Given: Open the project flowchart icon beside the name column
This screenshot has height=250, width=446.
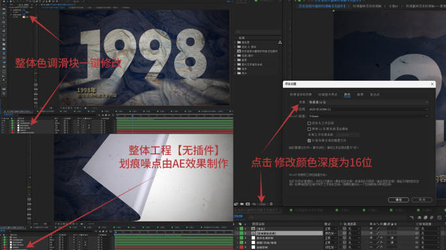Looking at the screenshot, I should (x=280, y=42).
